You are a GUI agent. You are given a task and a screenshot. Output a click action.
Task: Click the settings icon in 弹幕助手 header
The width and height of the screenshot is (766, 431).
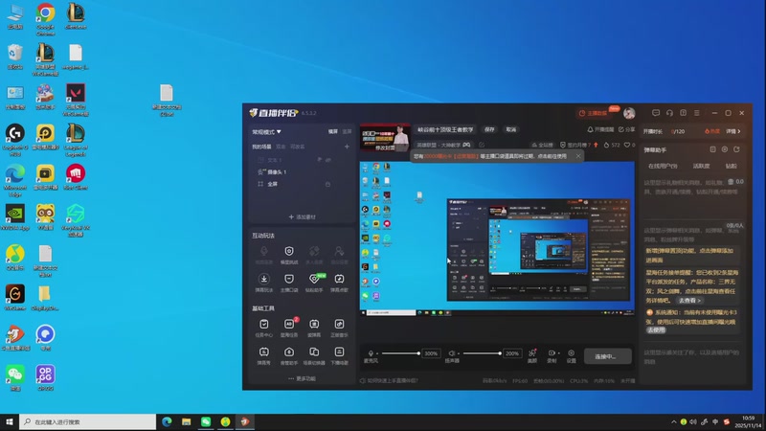pos(725,149)
